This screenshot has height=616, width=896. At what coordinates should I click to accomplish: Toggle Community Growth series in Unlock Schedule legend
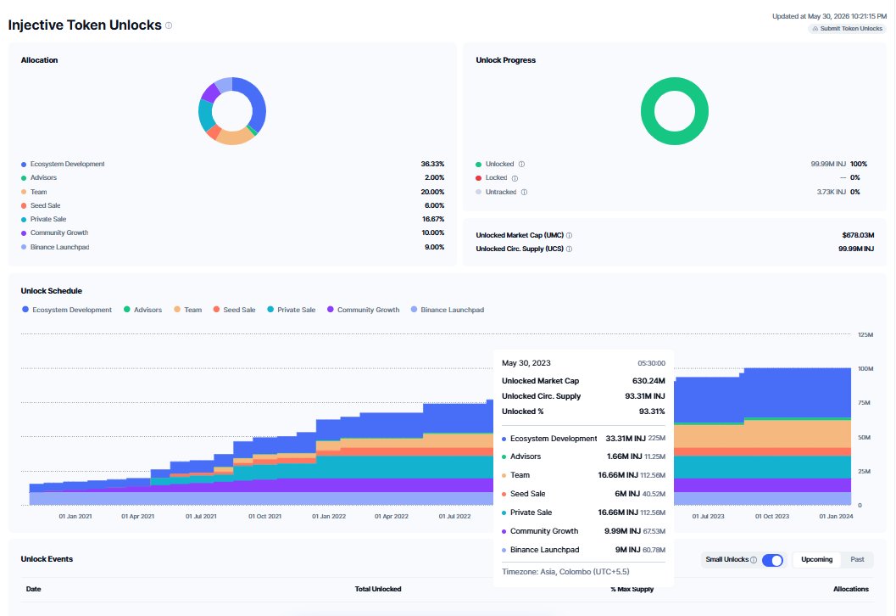364,310
